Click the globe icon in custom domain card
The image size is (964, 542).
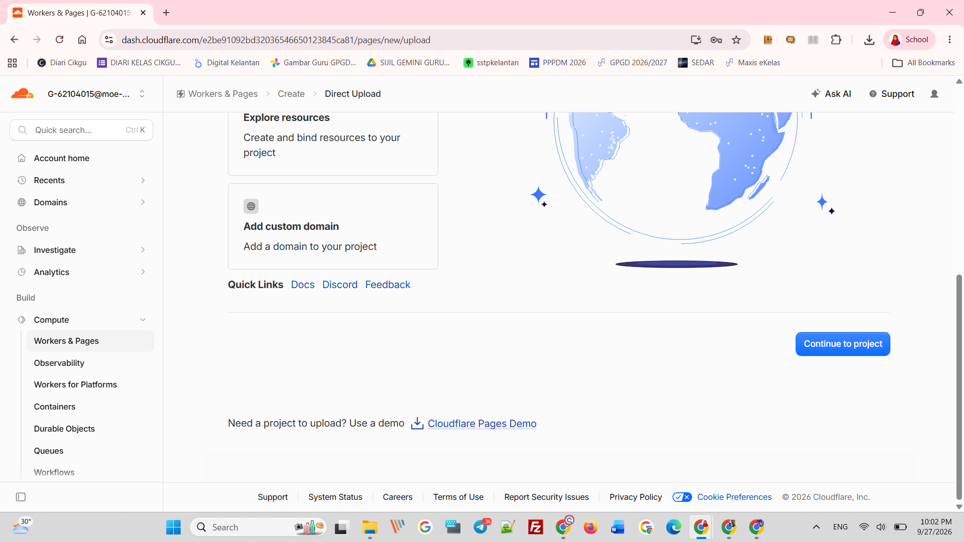click(251, 206)
